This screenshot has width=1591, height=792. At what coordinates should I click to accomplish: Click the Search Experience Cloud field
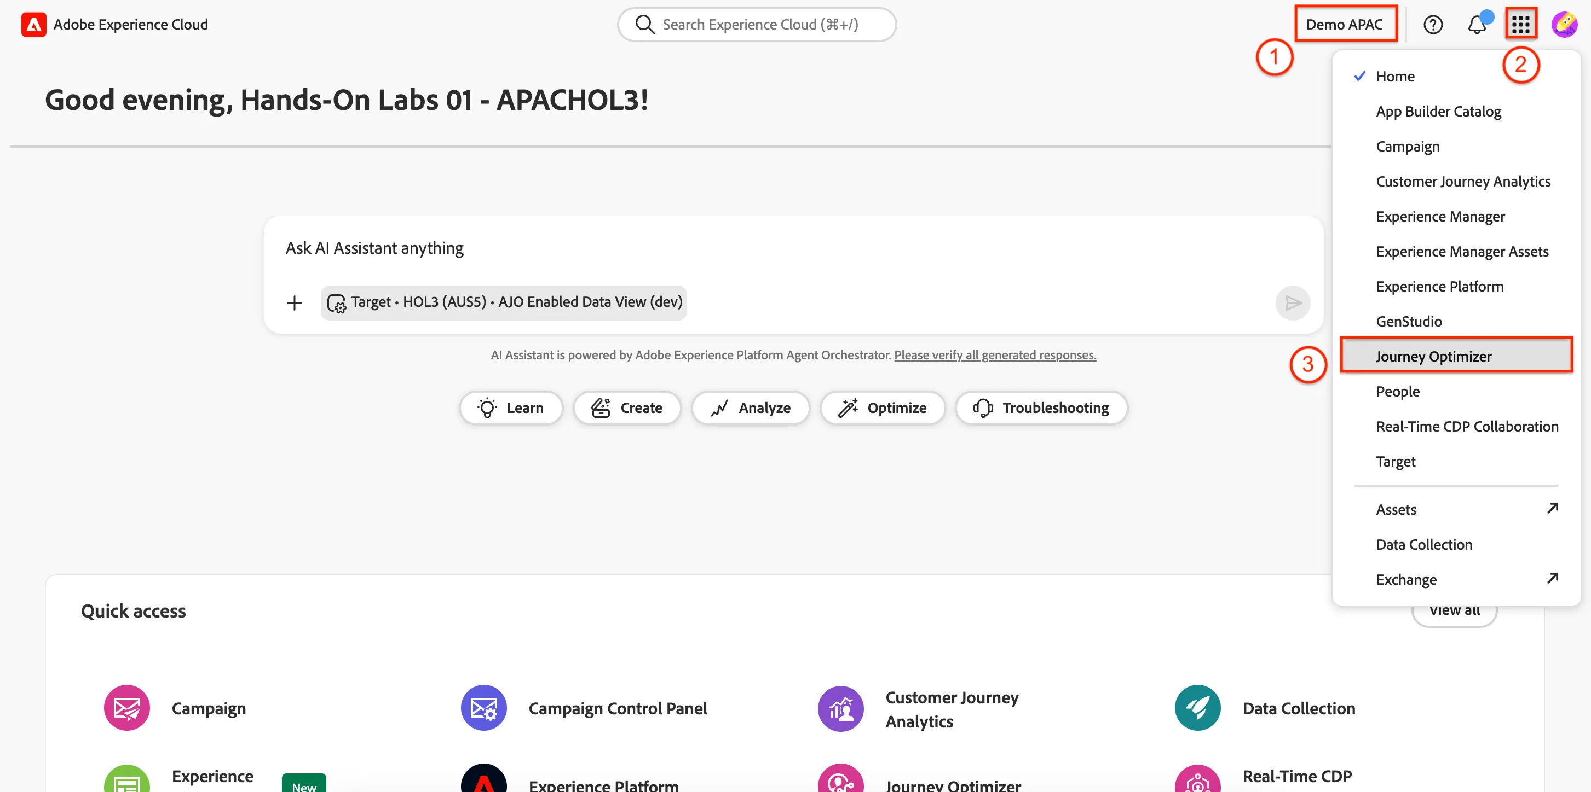pos(757,25)
